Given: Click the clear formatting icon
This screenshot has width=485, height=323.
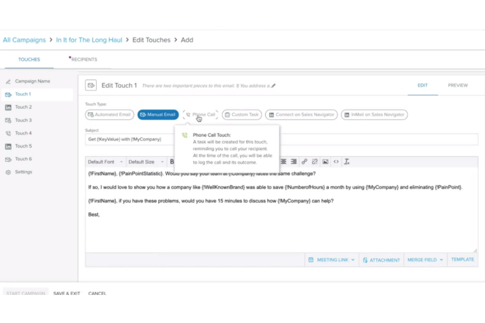Looking at the screenshot, I should [346, 161].
